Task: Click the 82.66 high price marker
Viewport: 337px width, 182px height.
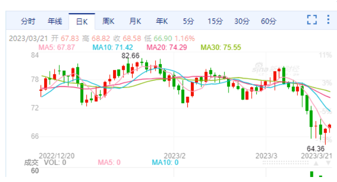Action: pos(131,56)
